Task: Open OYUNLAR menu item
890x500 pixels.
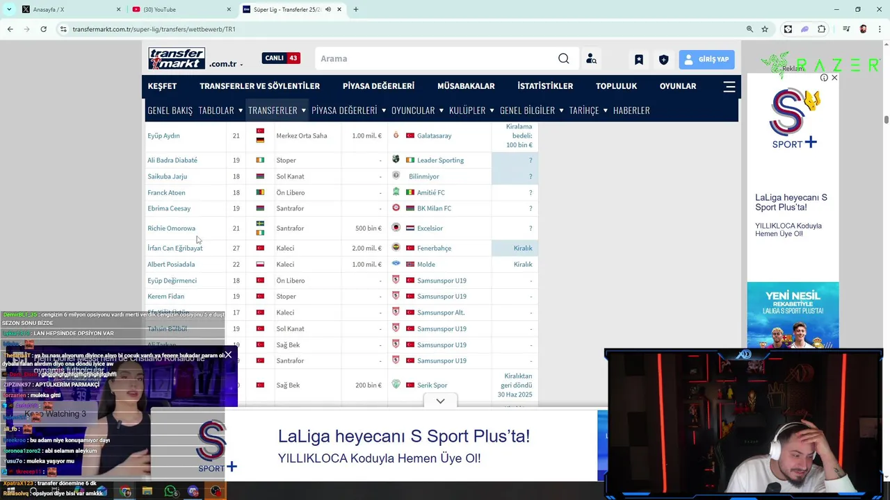Action: [x=678, y=86]
